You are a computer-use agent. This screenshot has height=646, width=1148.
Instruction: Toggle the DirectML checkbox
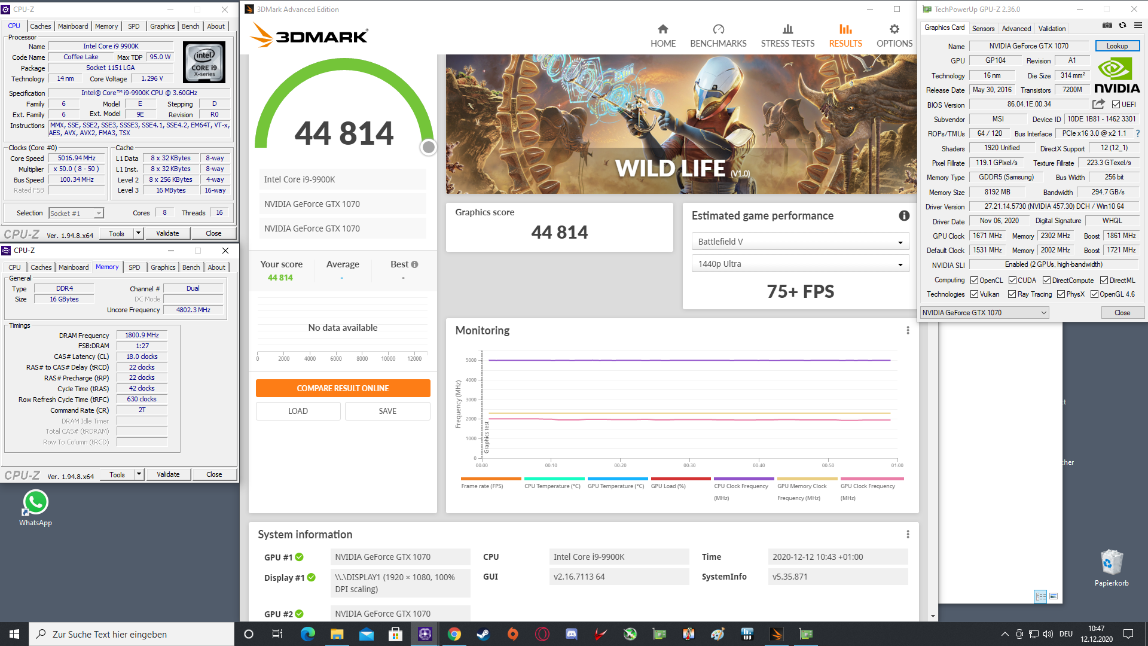[1104, 281]
